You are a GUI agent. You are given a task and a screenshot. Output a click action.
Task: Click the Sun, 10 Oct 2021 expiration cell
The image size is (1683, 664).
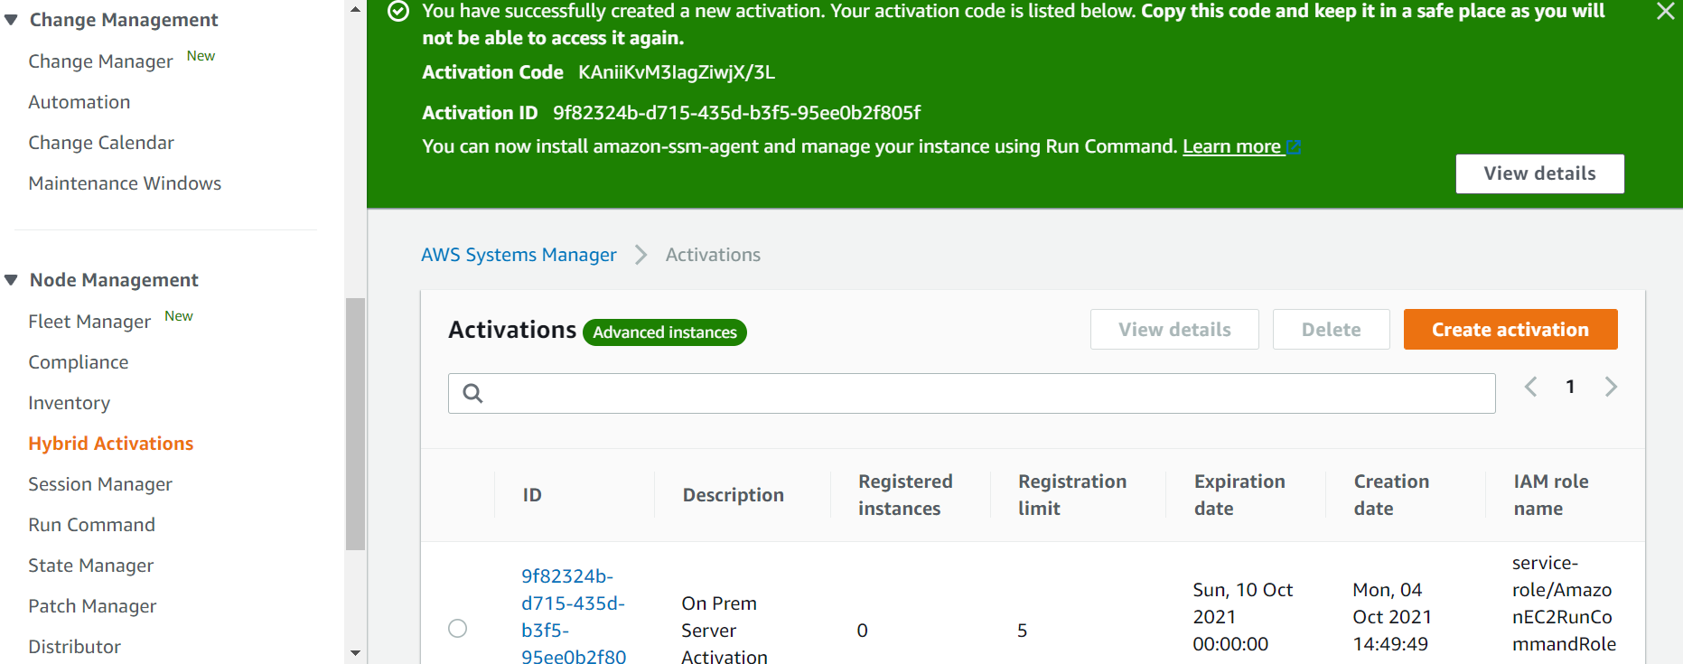coord(1242,616)
